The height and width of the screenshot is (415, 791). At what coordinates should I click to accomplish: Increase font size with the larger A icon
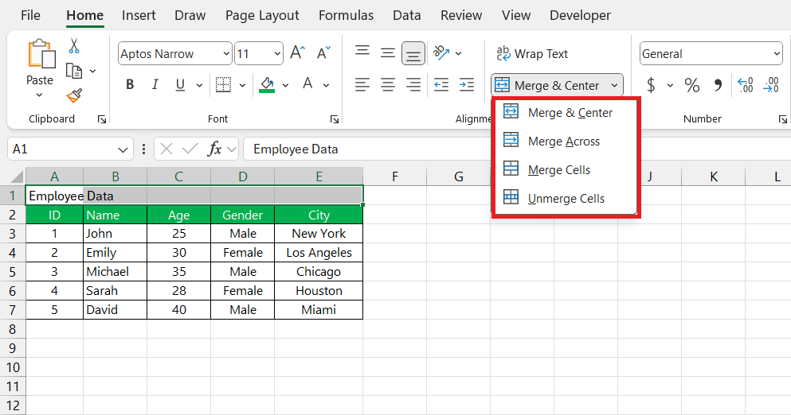(298, 53)
